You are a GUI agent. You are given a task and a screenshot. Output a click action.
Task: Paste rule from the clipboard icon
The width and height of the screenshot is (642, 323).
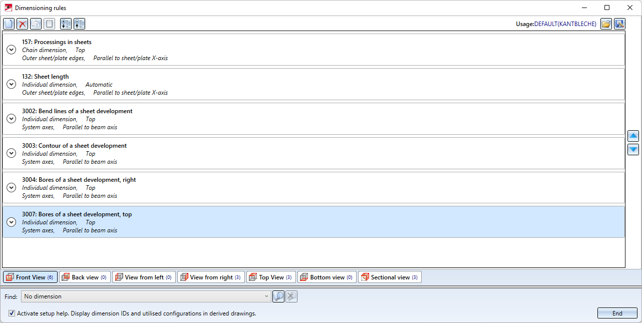pos(49,24)
